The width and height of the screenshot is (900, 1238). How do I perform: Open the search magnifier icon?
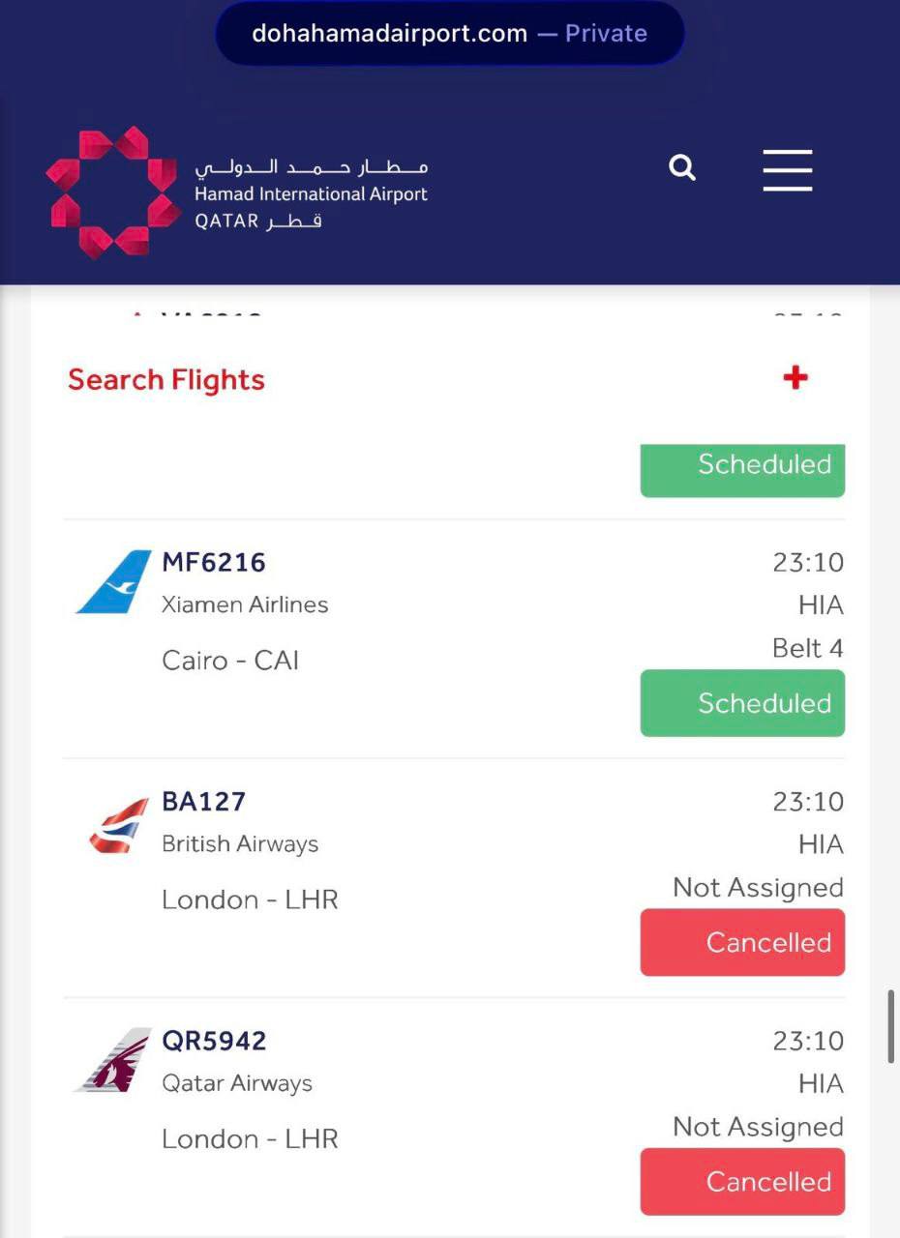point(682,168)
